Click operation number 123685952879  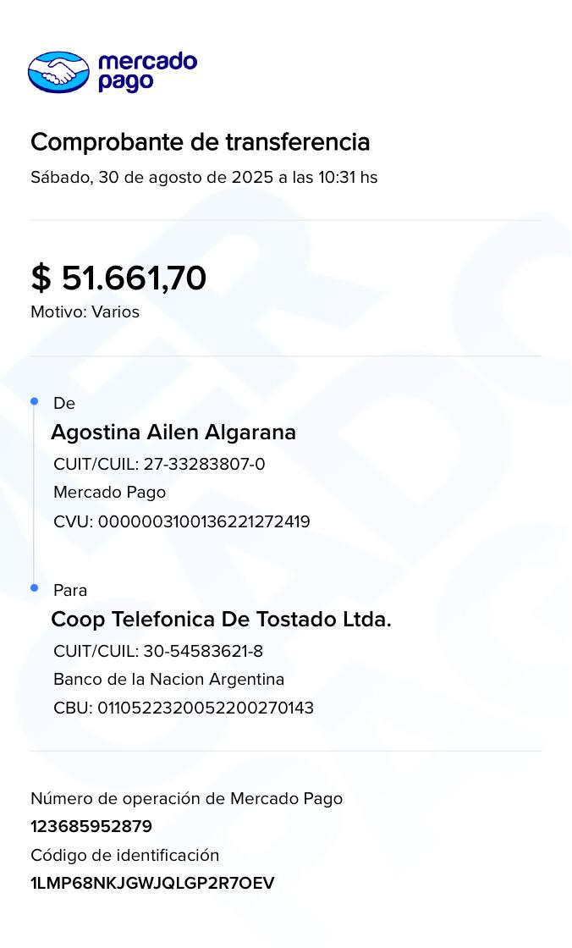[91, 827]
